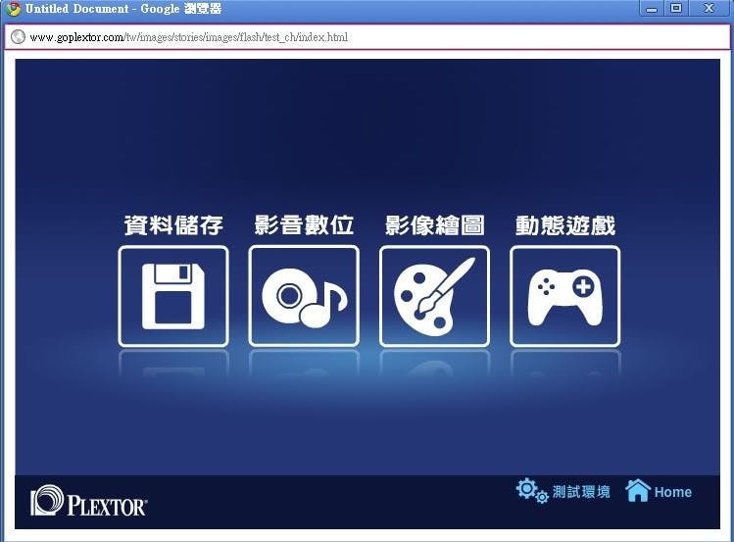Choose the game controller icon
Screen dimensions: 734x542
click(564, 296)
